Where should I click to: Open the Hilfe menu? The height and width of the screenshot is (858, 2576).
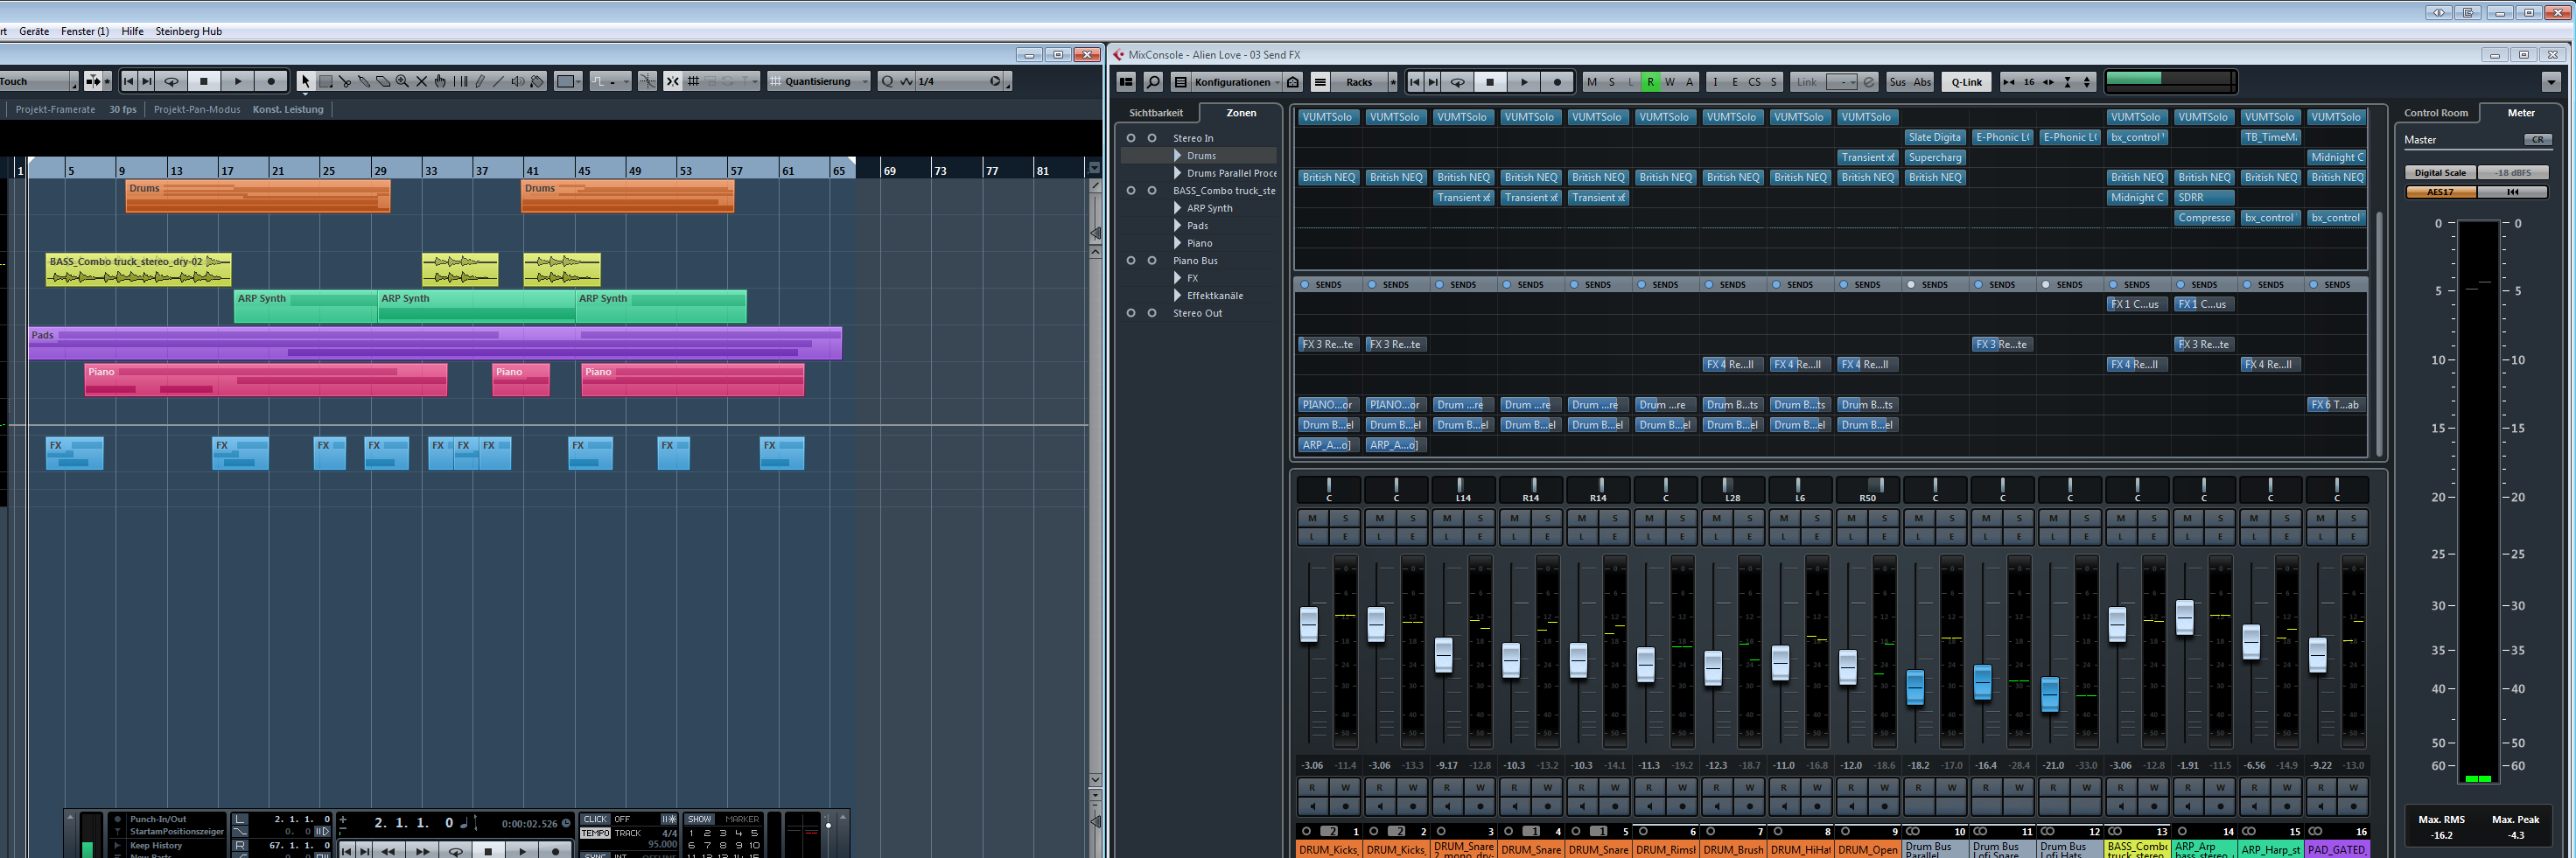[x=131, y=31]
